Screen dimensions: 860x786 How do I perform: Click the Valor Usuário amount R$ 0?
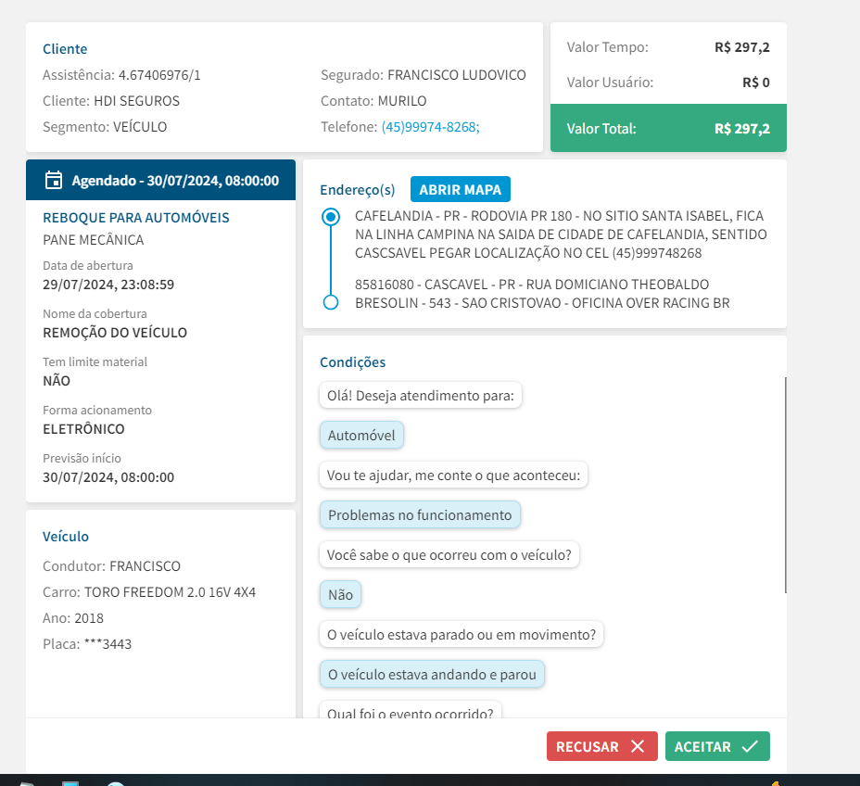click(756, 82)
